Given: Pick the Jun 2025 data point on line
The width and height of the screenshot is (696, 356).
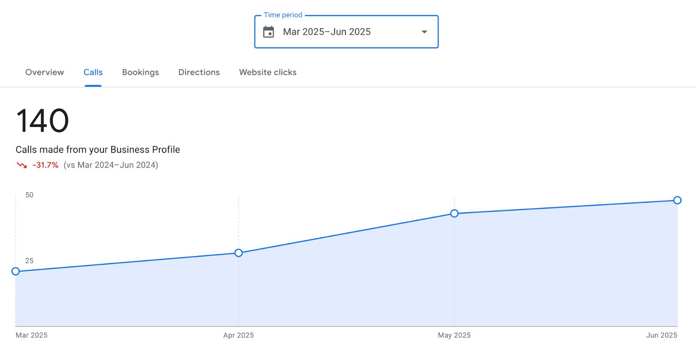Looking at the screenshot, I should (677, 200).
